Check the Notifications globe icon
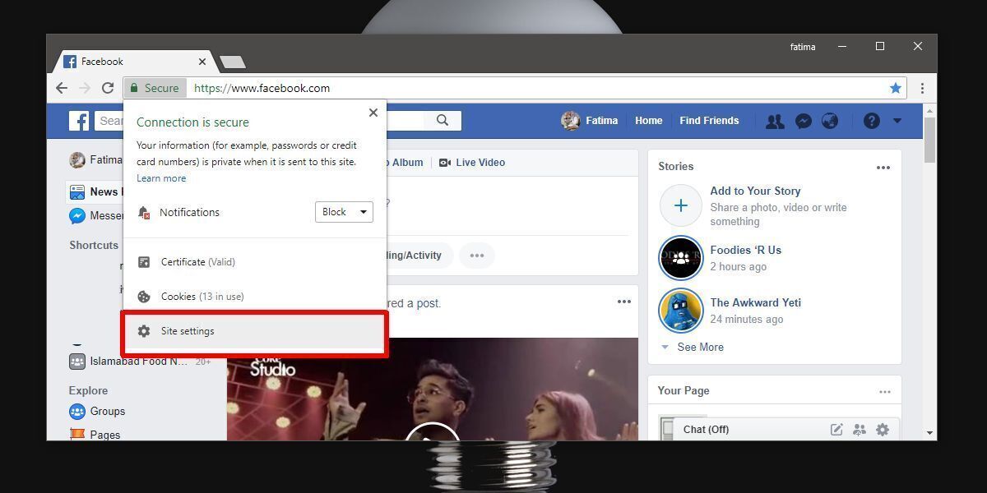This screenshot has height=493, width=987. (x=830, y=121)
